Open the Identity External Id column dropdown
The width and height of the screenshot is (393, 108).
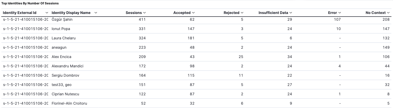tap(47, 13)
